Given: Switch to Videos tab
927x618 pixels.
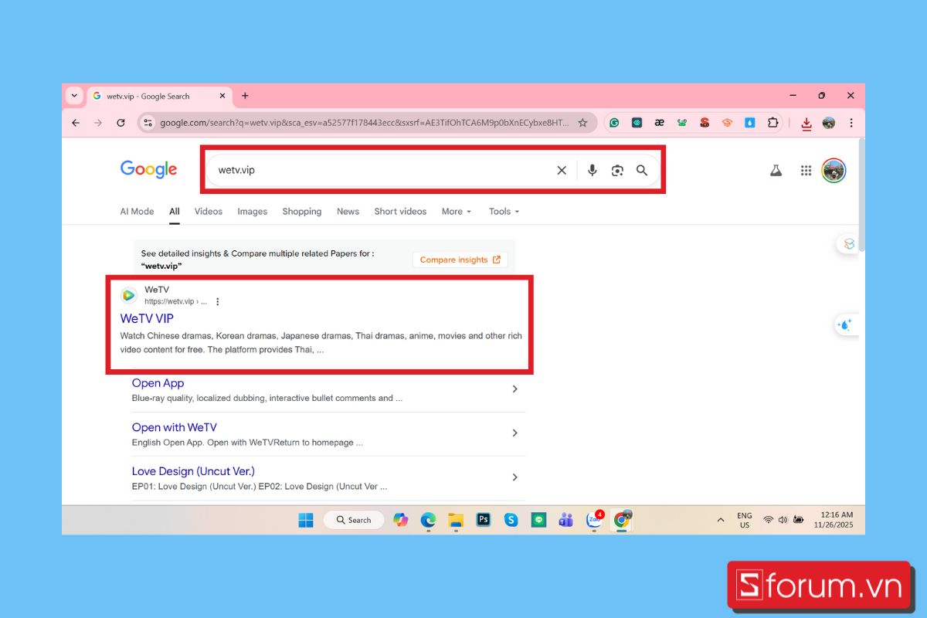Looking at the screenshot, I should coord(209,212).
